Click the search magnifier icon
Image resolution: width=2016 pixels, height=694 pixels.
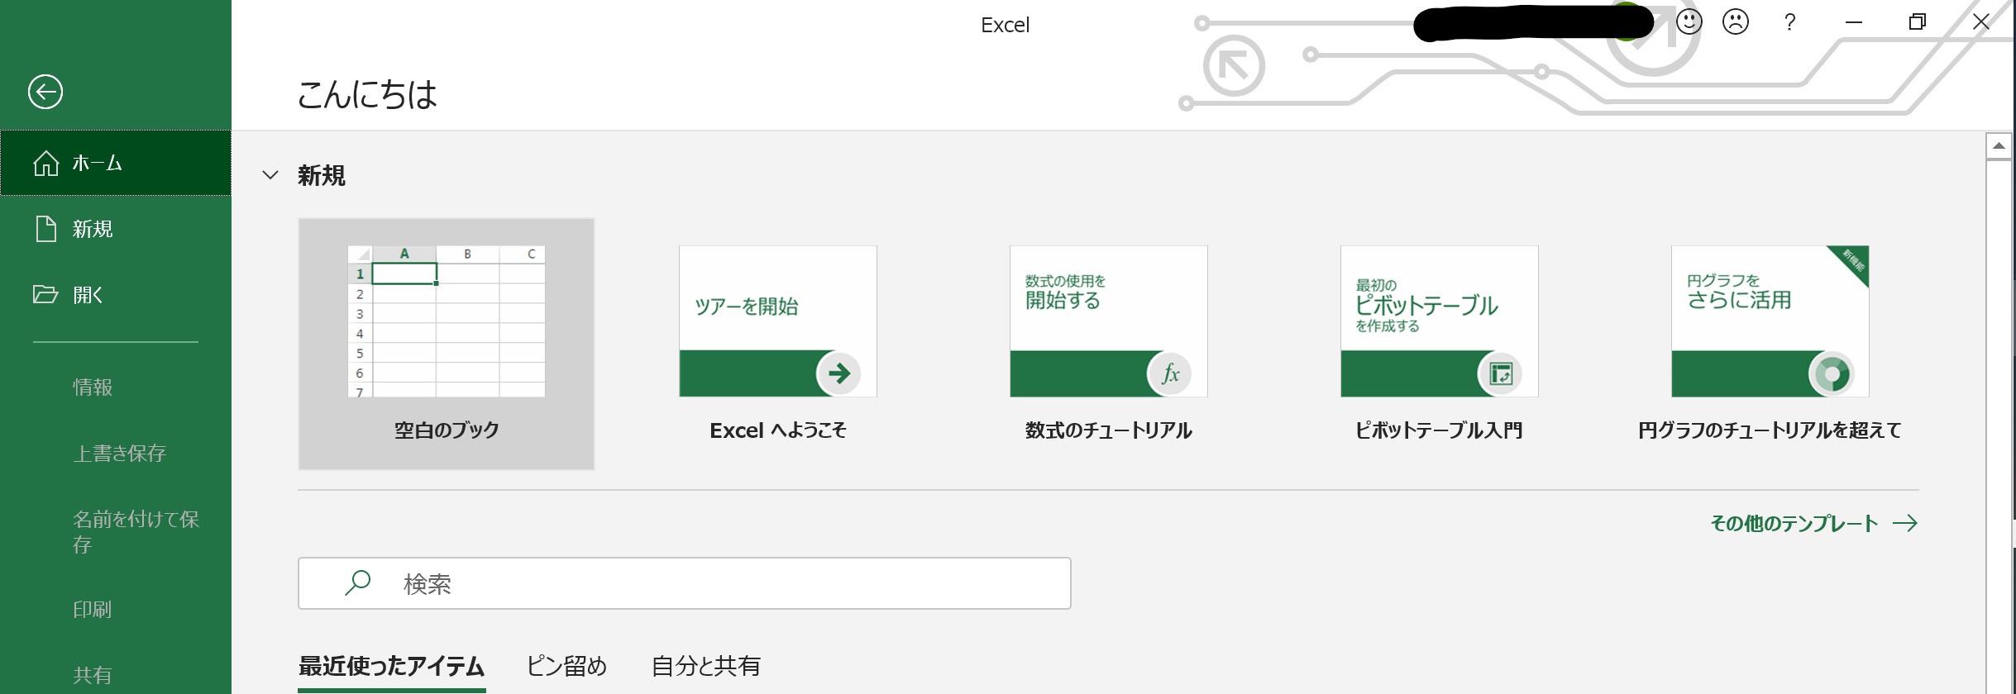357,583
